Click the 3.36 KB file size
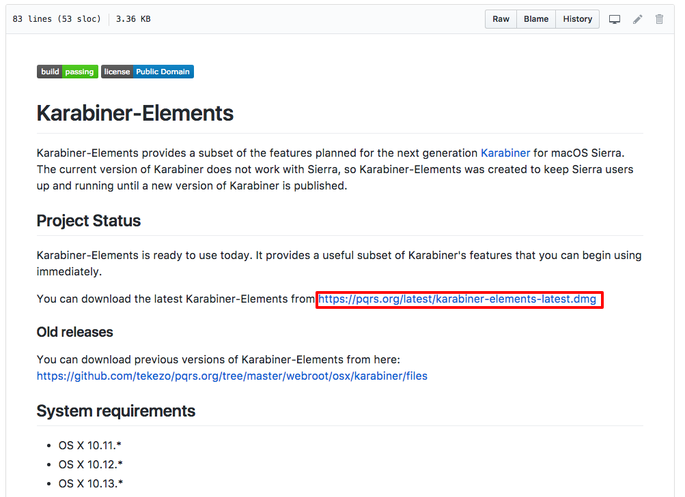The image size is (685, 497). click(133, 19)
